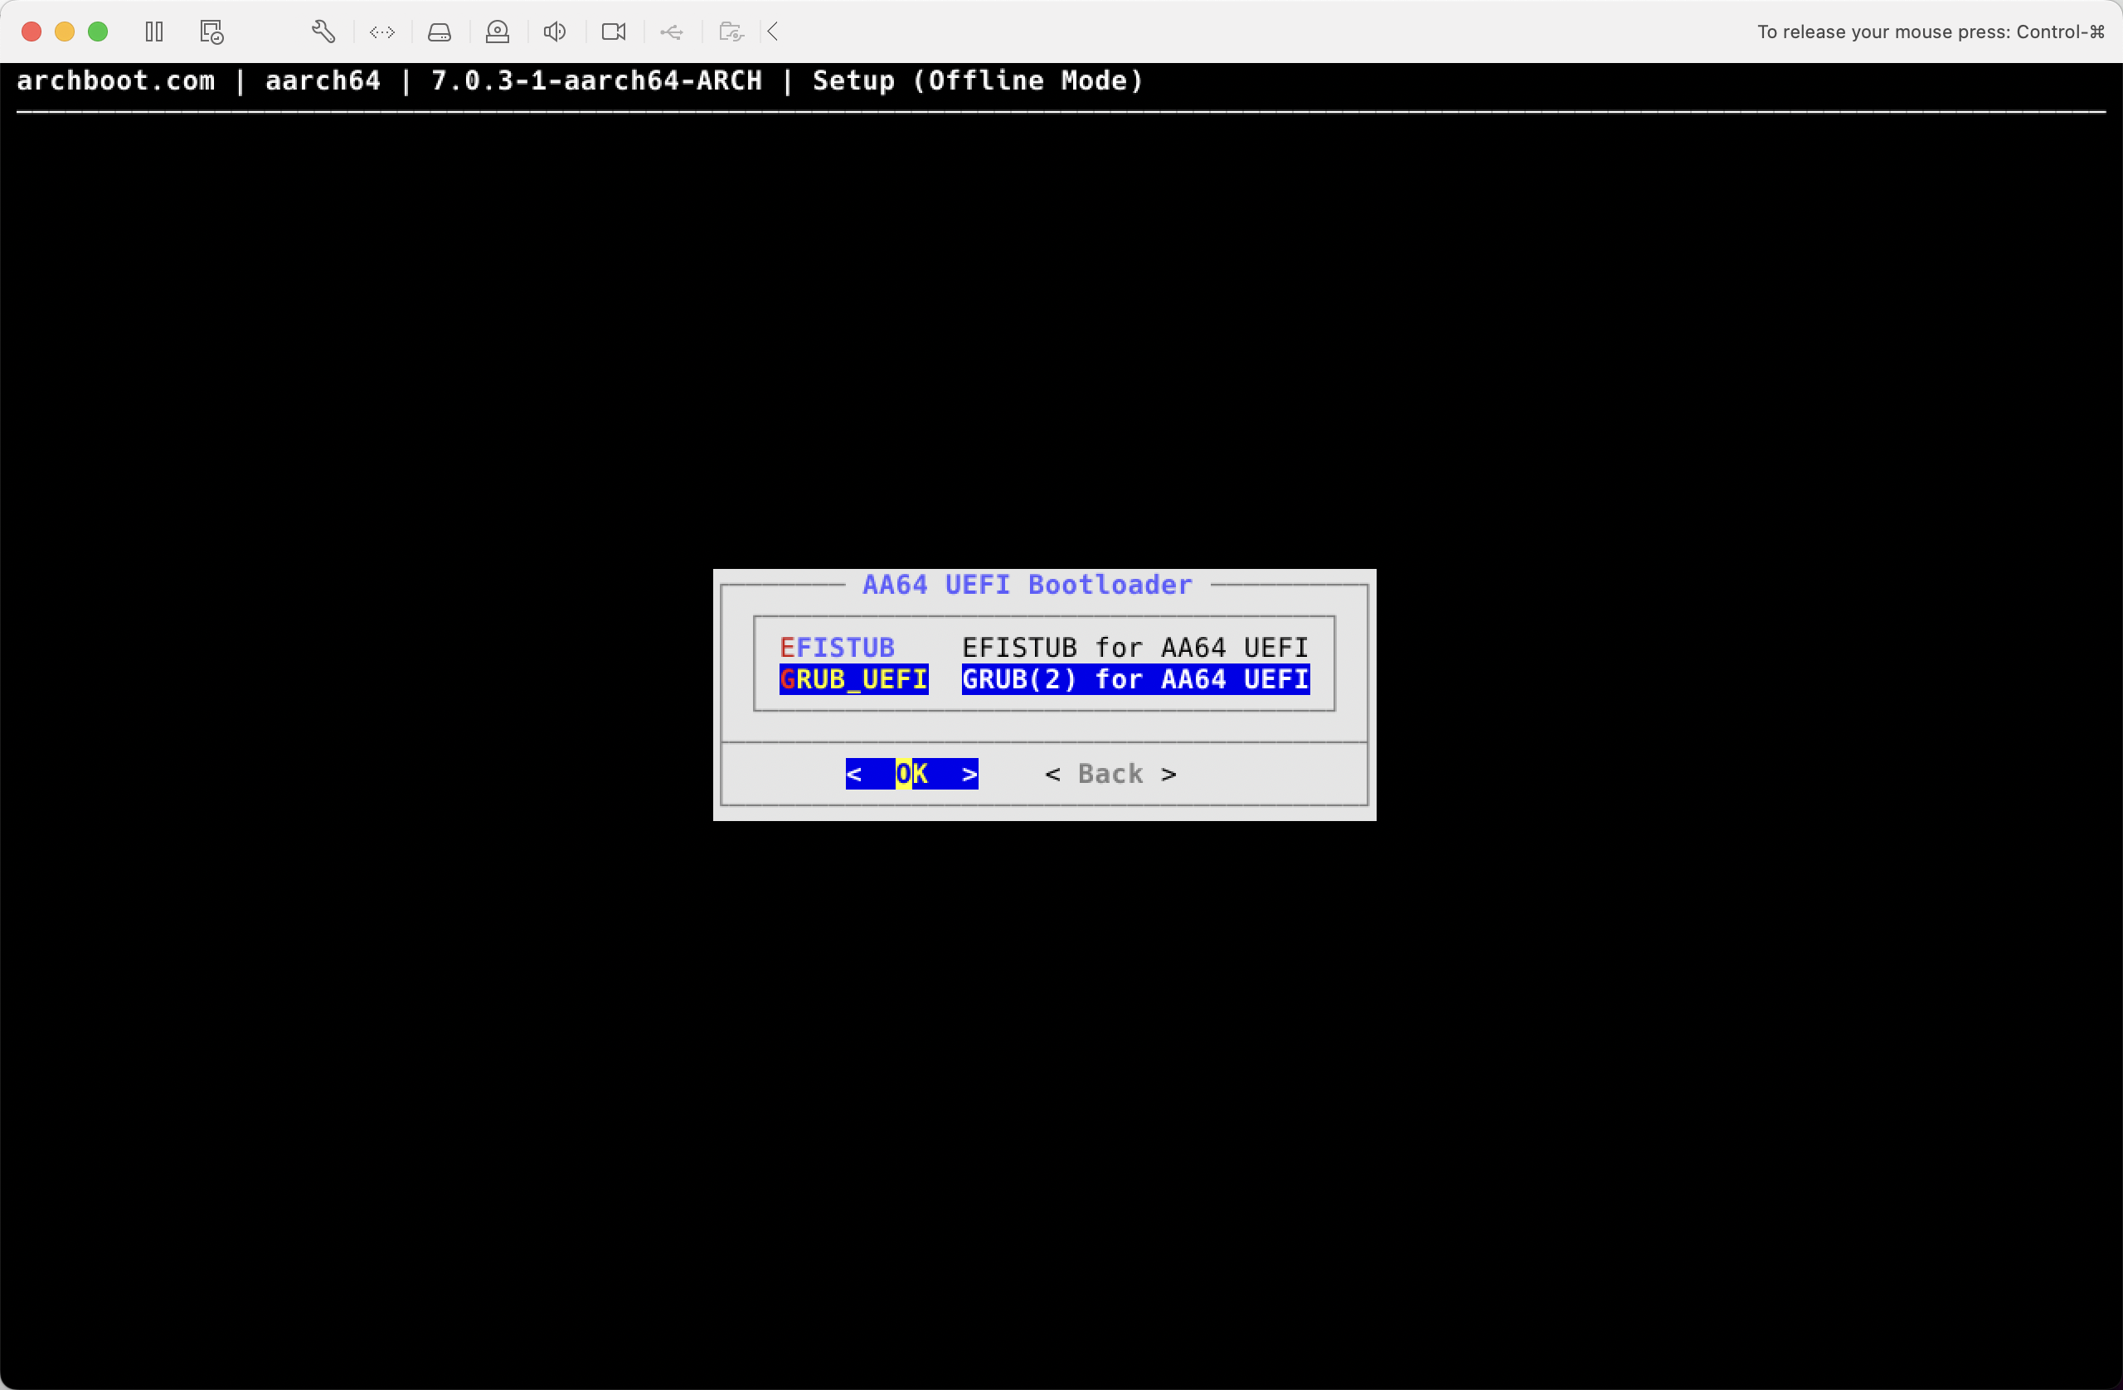Open the shared folders icon
The width and height of the screenshot is (2123, 1390).
[x=731, y=32]
